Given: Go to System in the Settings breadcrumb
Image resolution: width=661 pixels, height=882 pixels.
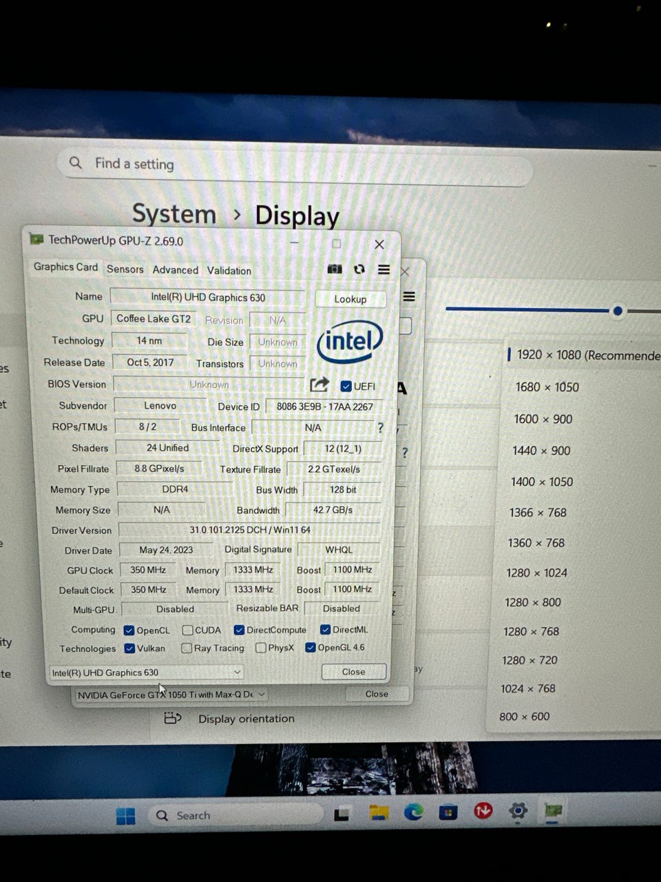Looking at the screenshot, I should [174, 214].
